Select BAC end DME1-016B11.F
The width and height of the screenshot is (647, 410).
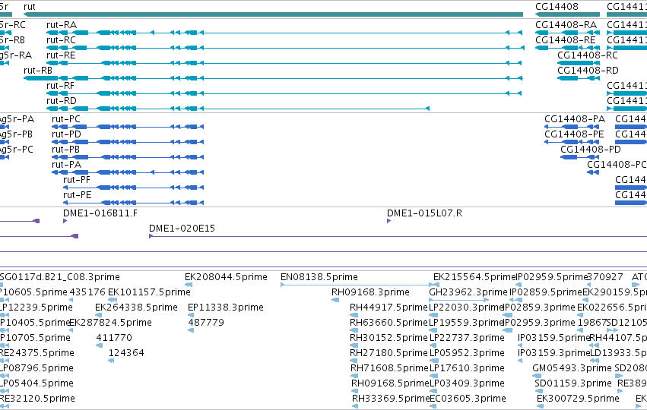[100, 213]
